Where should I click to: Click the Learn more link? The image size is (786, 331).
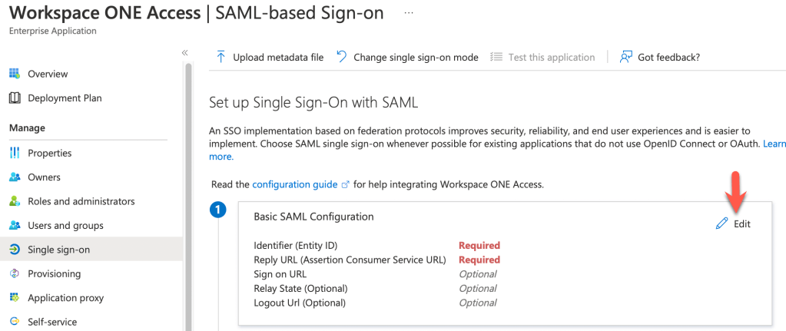coord(774,144)
